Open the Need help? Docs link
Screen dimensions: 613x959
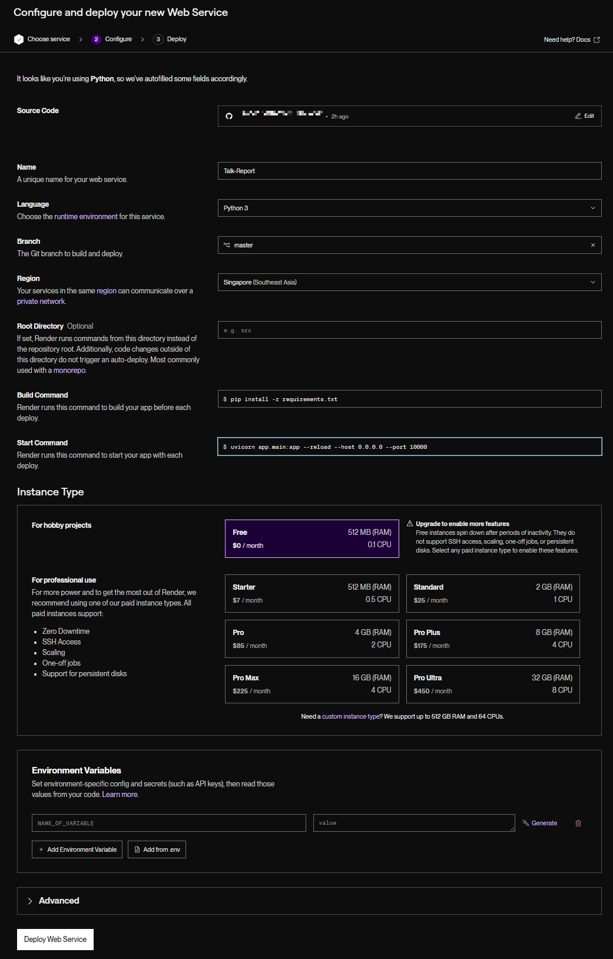coord(571,39)
